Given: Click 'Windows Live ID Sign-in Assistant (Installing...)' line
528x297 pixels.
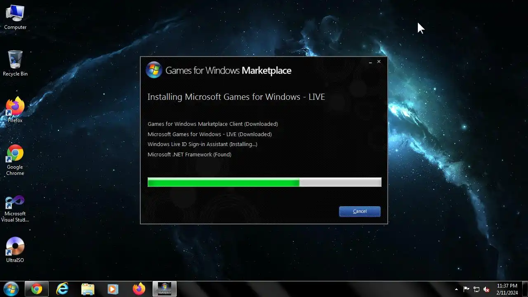Looking at the screenshot, I should click(203, 144).
